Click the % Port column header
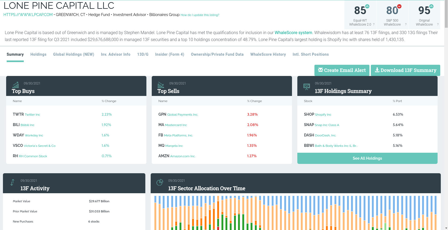This screenshot has width=448, height=230. pos(398,101)
